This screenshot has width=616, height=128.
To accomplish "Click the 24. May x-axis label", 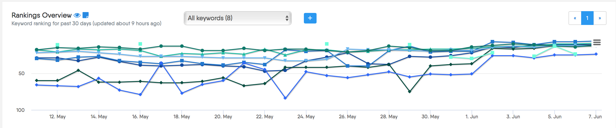I will pyautogui.click(x=306, y=117).
